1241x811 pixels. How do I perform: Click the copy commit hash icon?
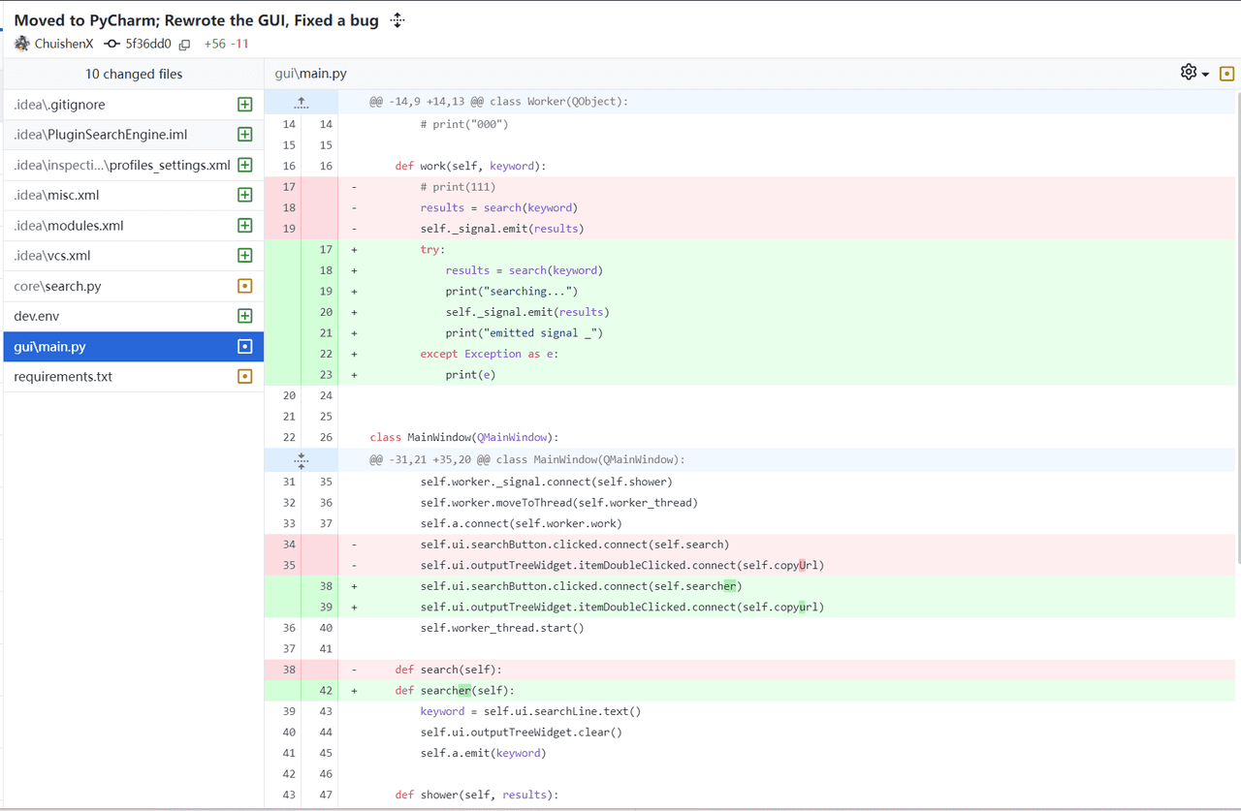pyautogui.click(x=184, y=44)
